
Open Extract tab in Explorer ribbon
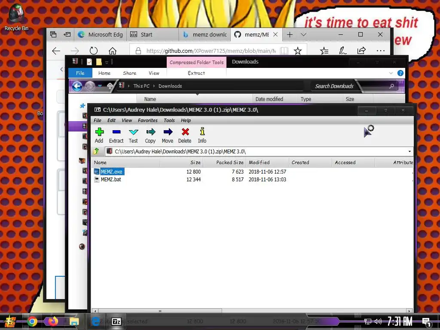(x=196, y=73)
